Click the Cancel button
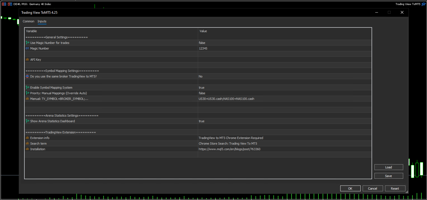The image size is (427, 200). (x=372, y=189)
